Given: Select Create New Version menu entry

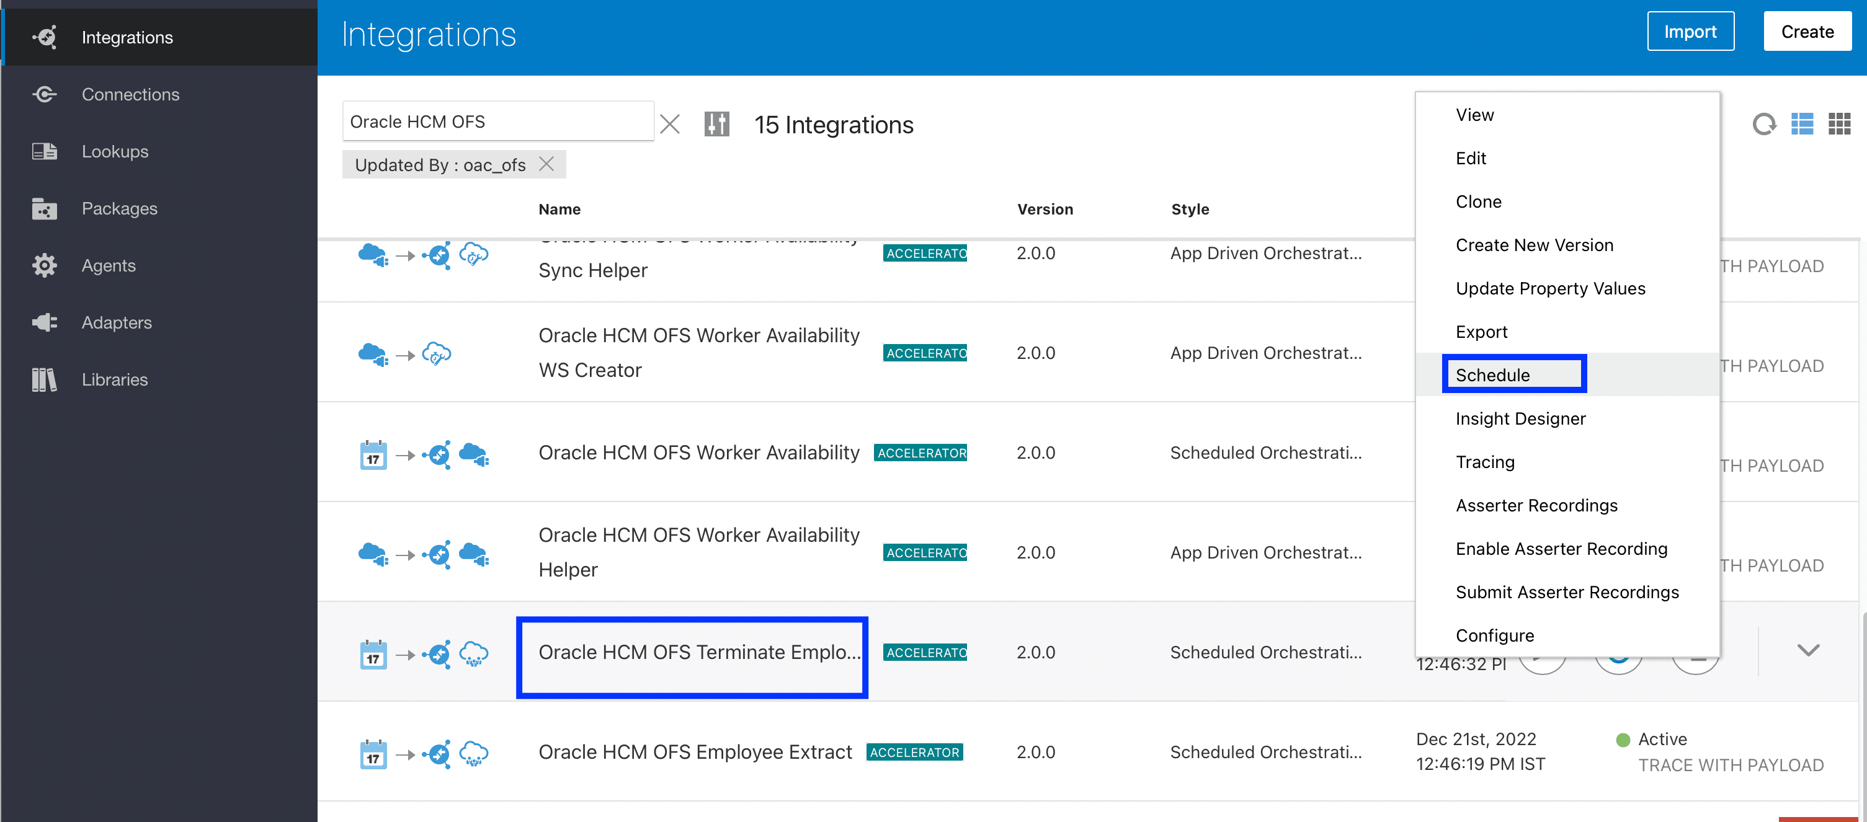Looking at the screenshot, I should 1533,245.
